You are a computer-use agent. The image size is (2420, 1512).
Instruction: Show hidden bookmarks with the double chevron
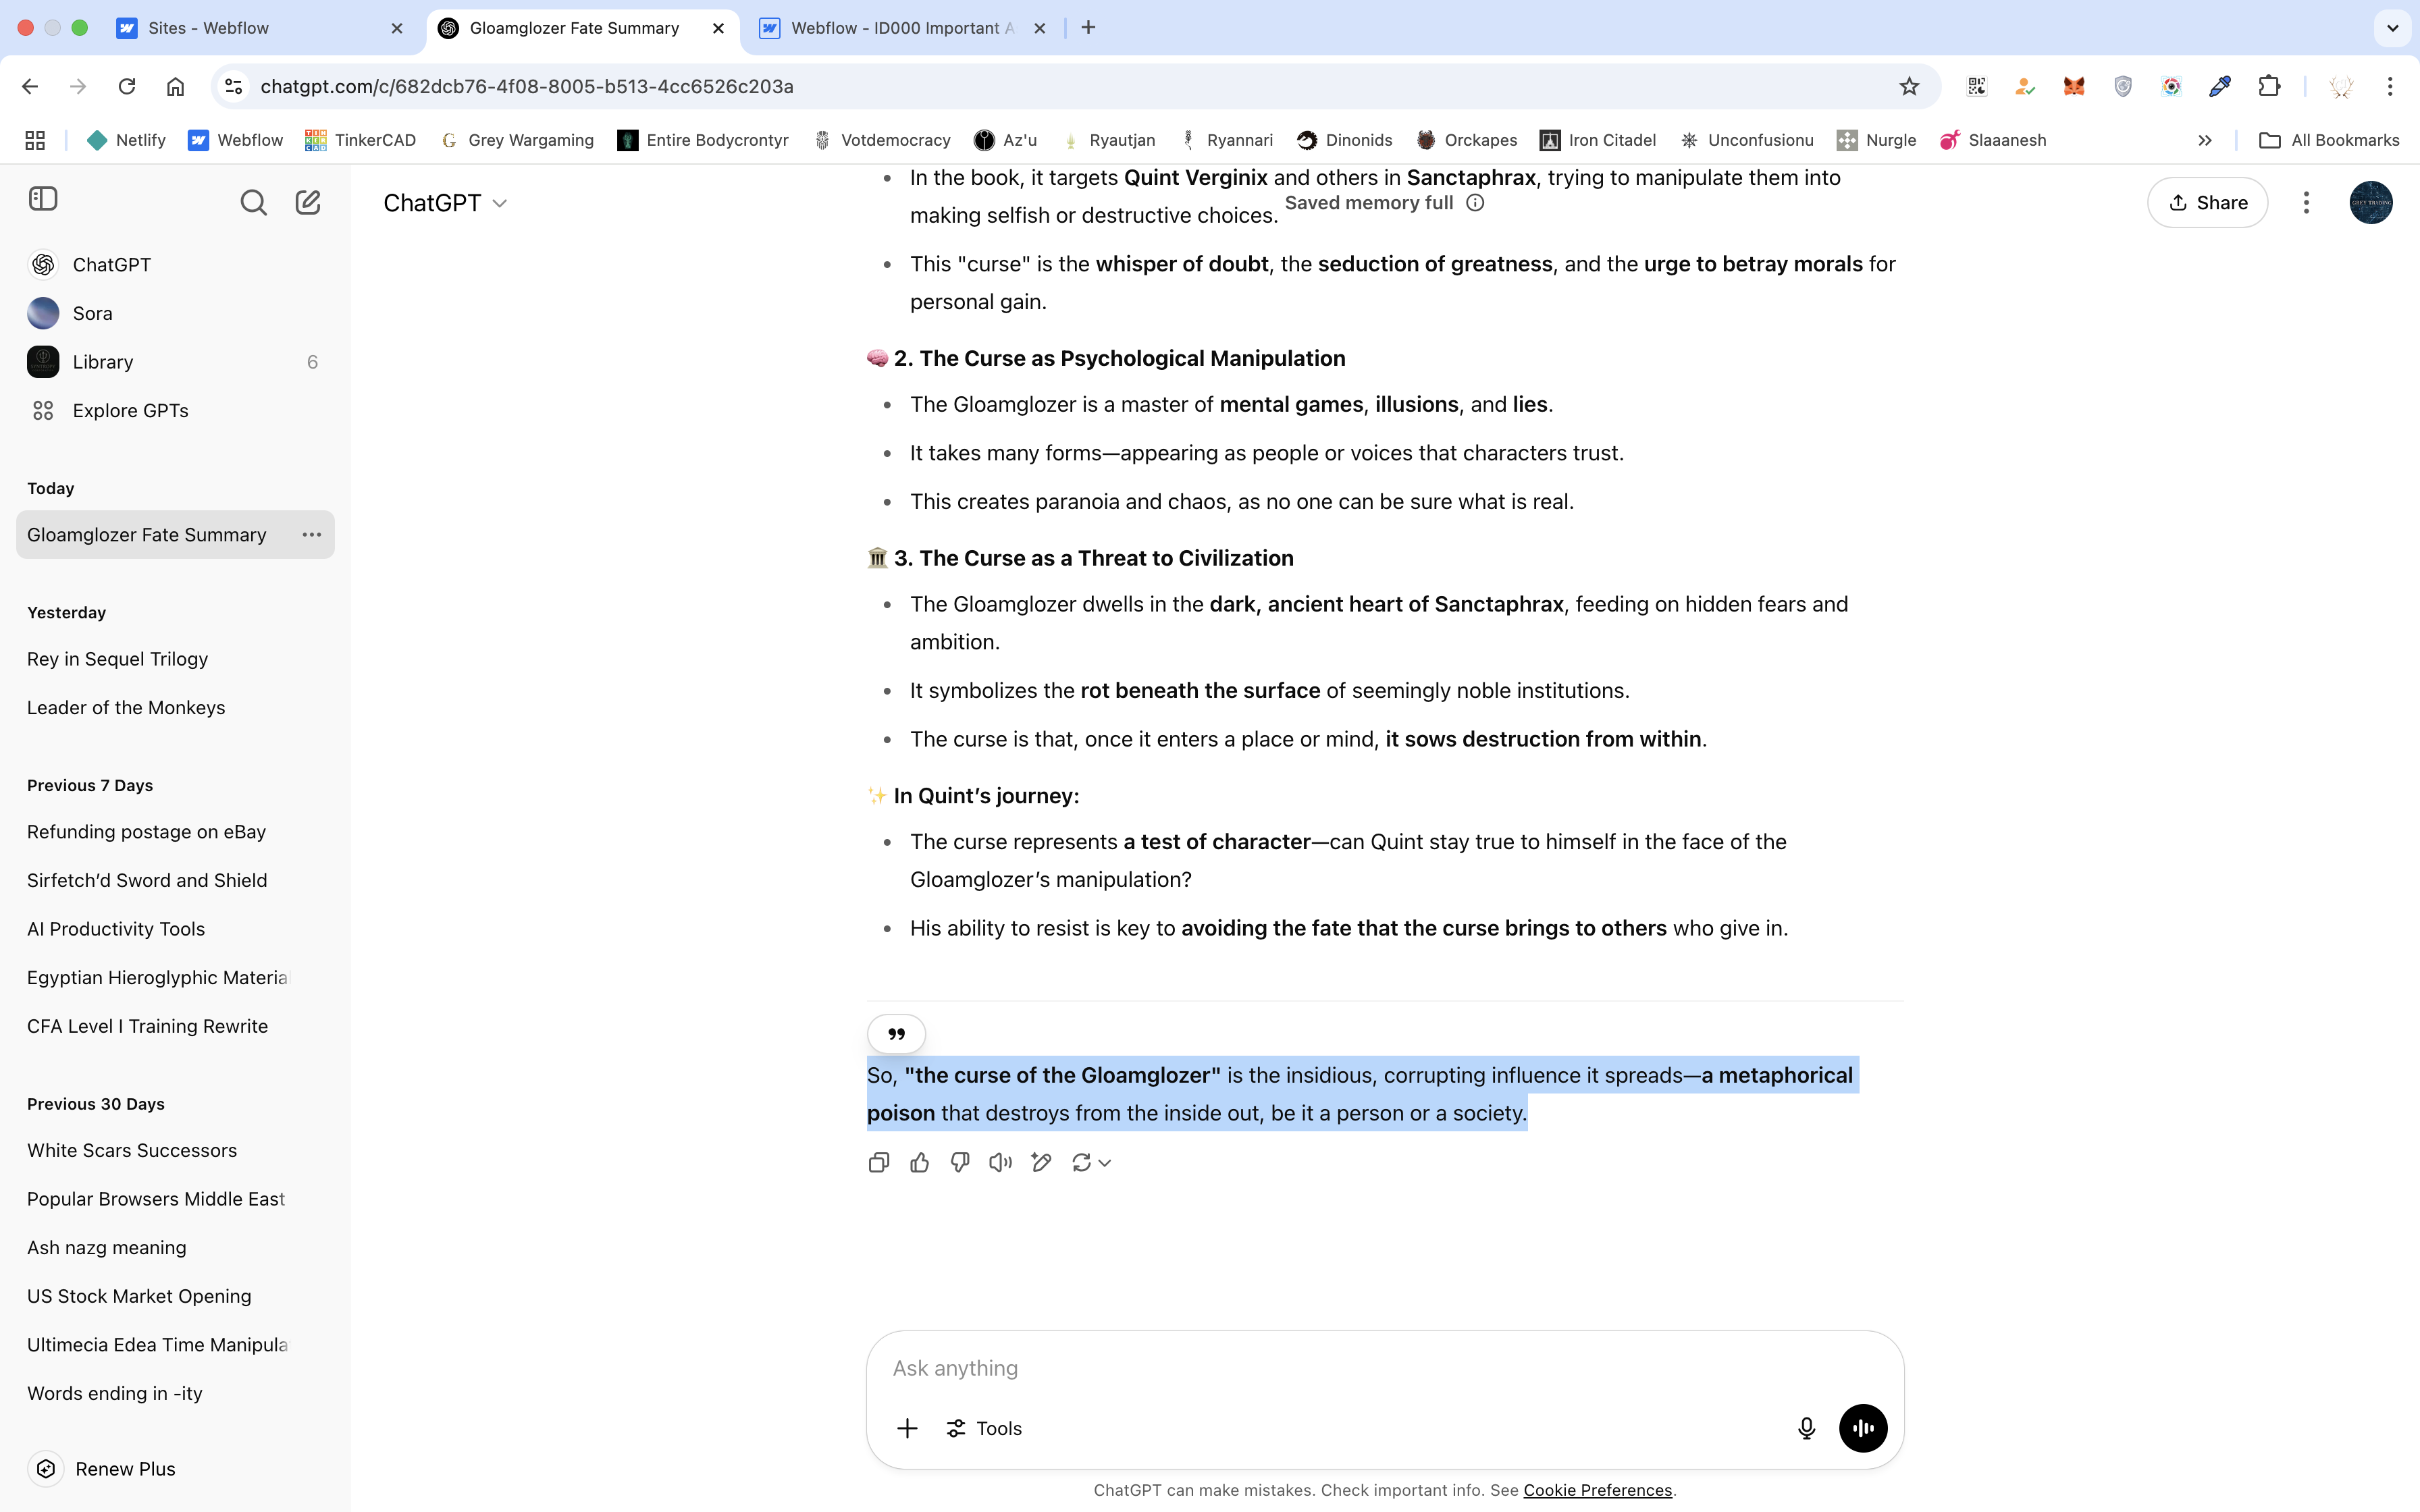click(x=2204, y=140)
